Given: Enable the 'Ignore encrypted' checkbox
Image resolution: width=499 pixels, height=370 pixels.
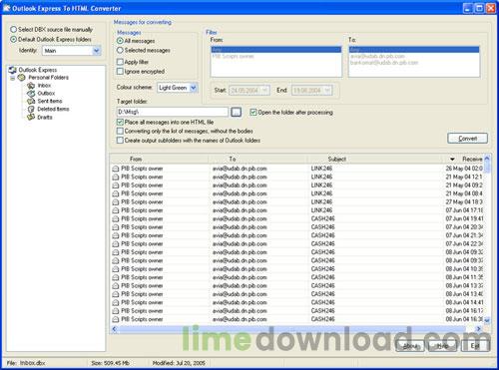Looking at the screenshot, I should [120, 71].
